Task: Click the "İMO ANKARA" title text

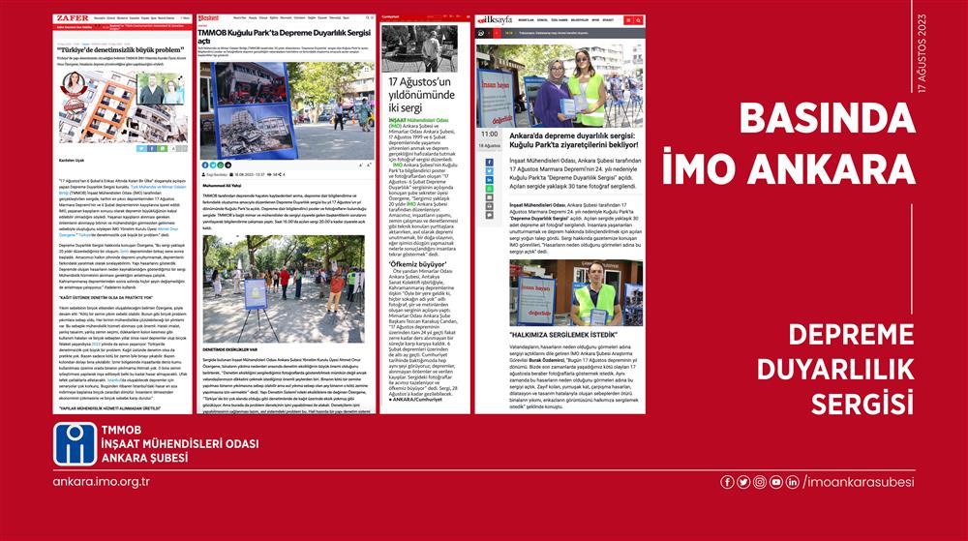Action: (x=788, y=167)
